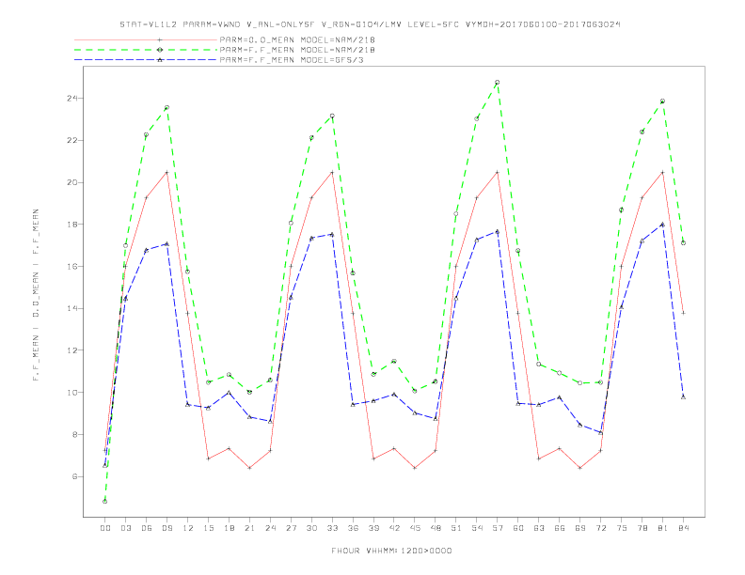The image size is (745, 575).
Task: Click x-axis forecast hour label 09
Action: [x=166, y=528]
